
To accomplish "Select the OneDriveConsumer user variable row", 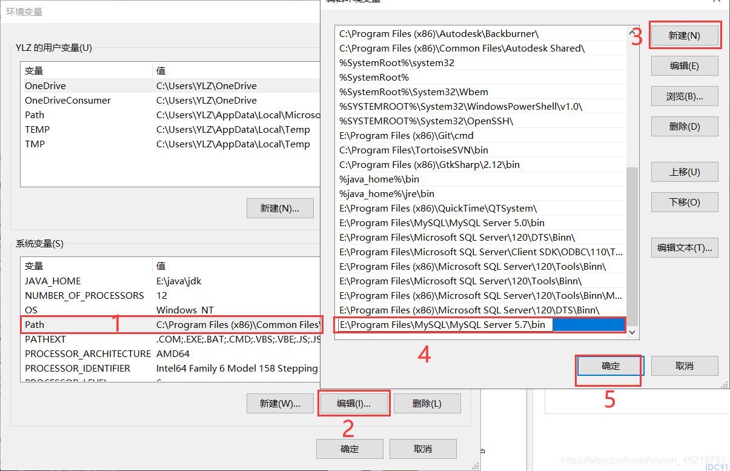I will [171, 101].
